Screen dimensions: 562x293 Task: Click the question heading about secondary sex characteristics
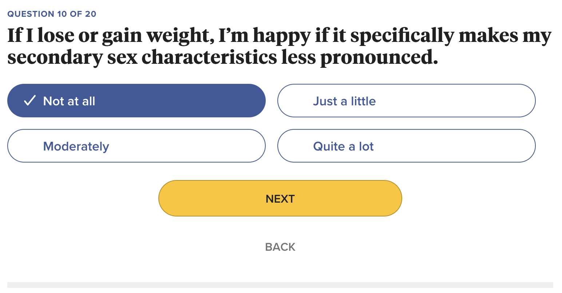[279, 46]
